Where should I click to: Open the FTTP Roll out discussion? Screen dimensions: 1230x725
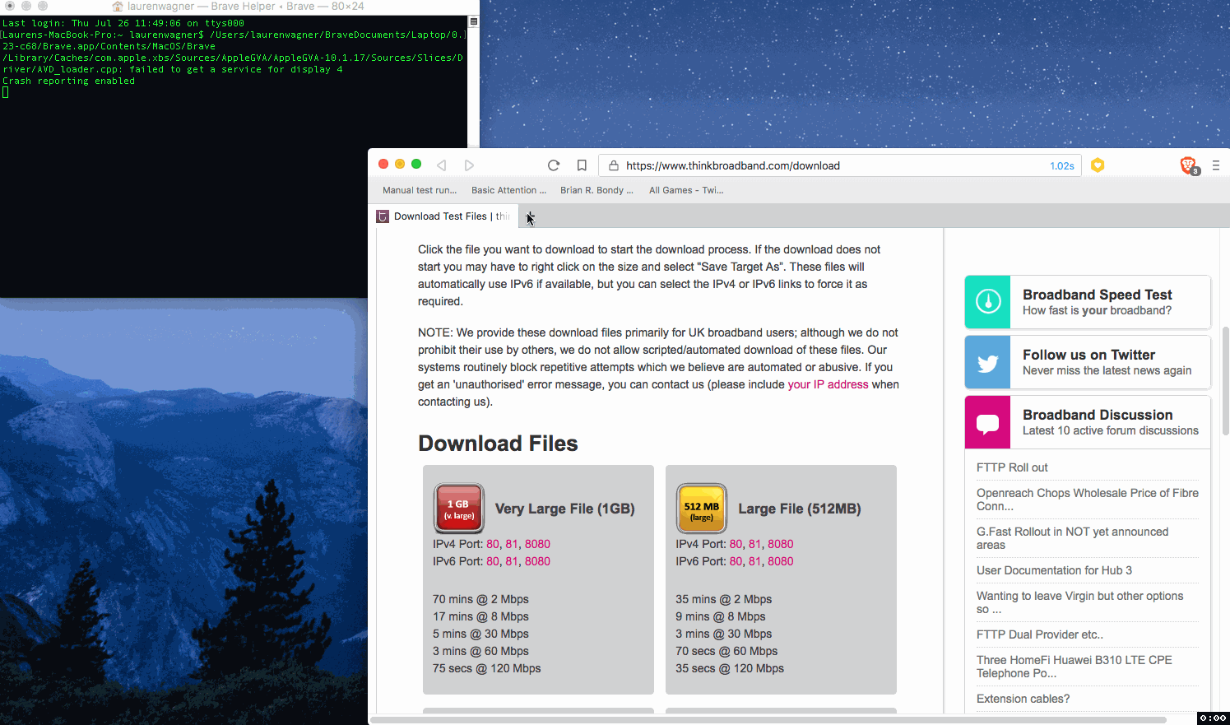tap(1012, 467)
